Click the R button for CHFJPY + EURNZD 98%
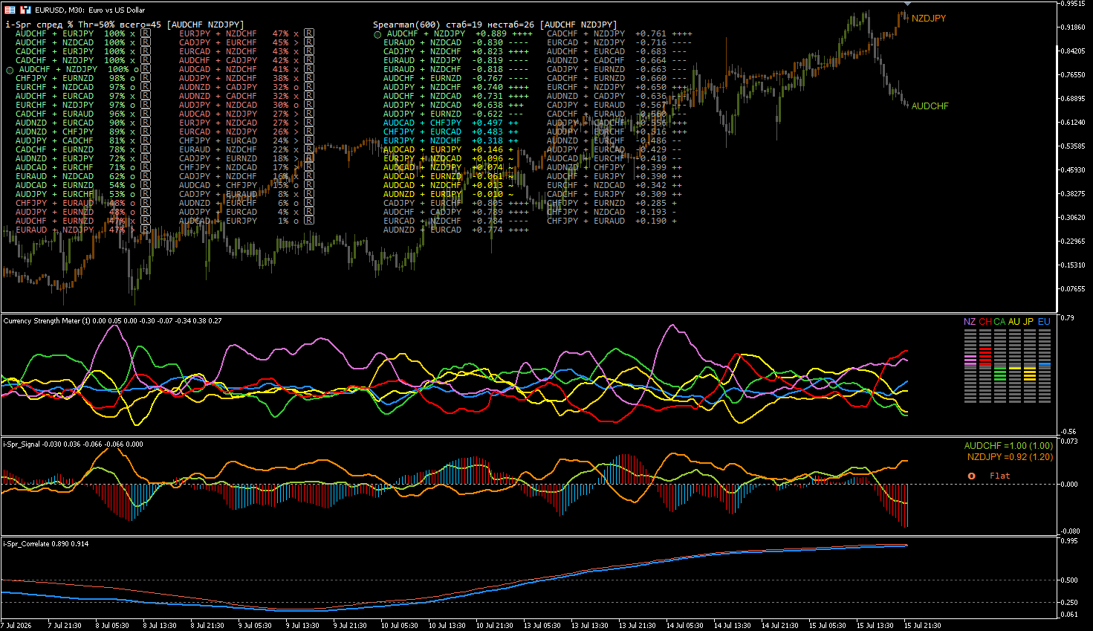Image resolution: width=1093 pixels, height=631 pixels. point(146,78)
